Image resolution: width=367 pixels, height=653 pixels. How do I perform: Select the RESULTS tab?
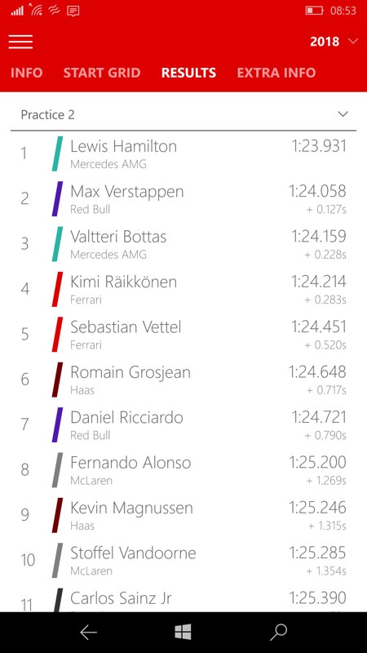(x=188, y=73)
